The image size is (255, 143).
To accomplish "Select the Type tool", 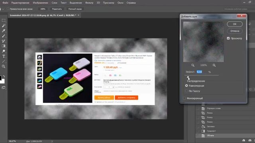I will 4,56.
